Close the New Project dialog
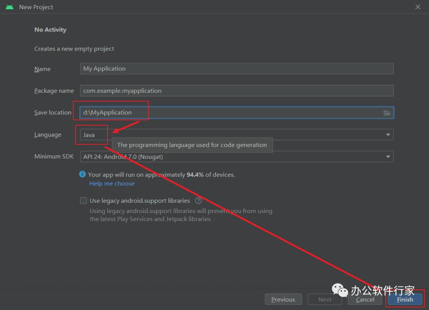This screenshot has width=429, height=310. pyautogui.click(x=418, y=7)
